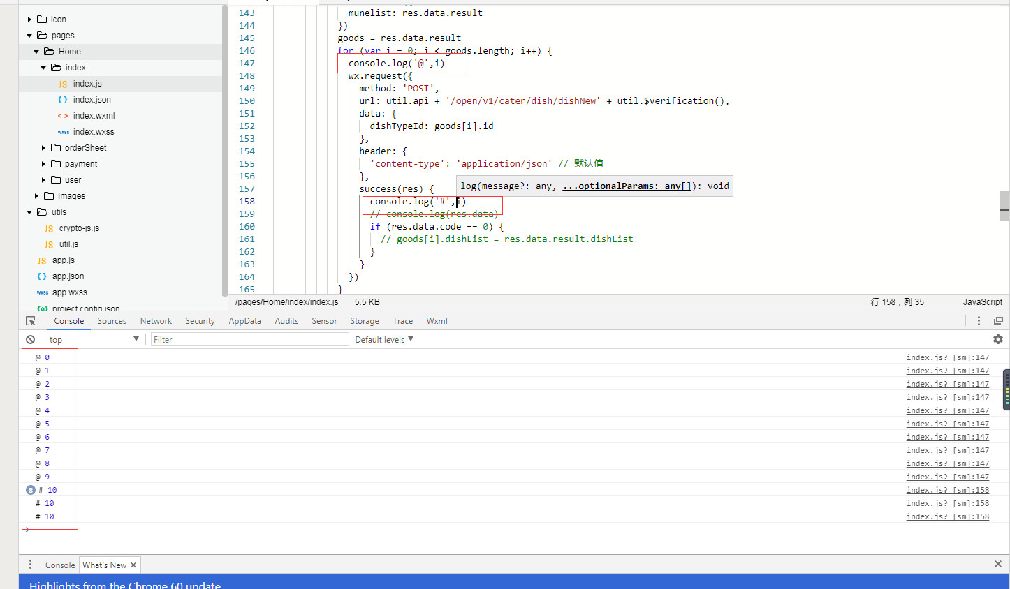Click the icon folder glyph
The image size is (1010, 589).
click(x=42, y=20)
